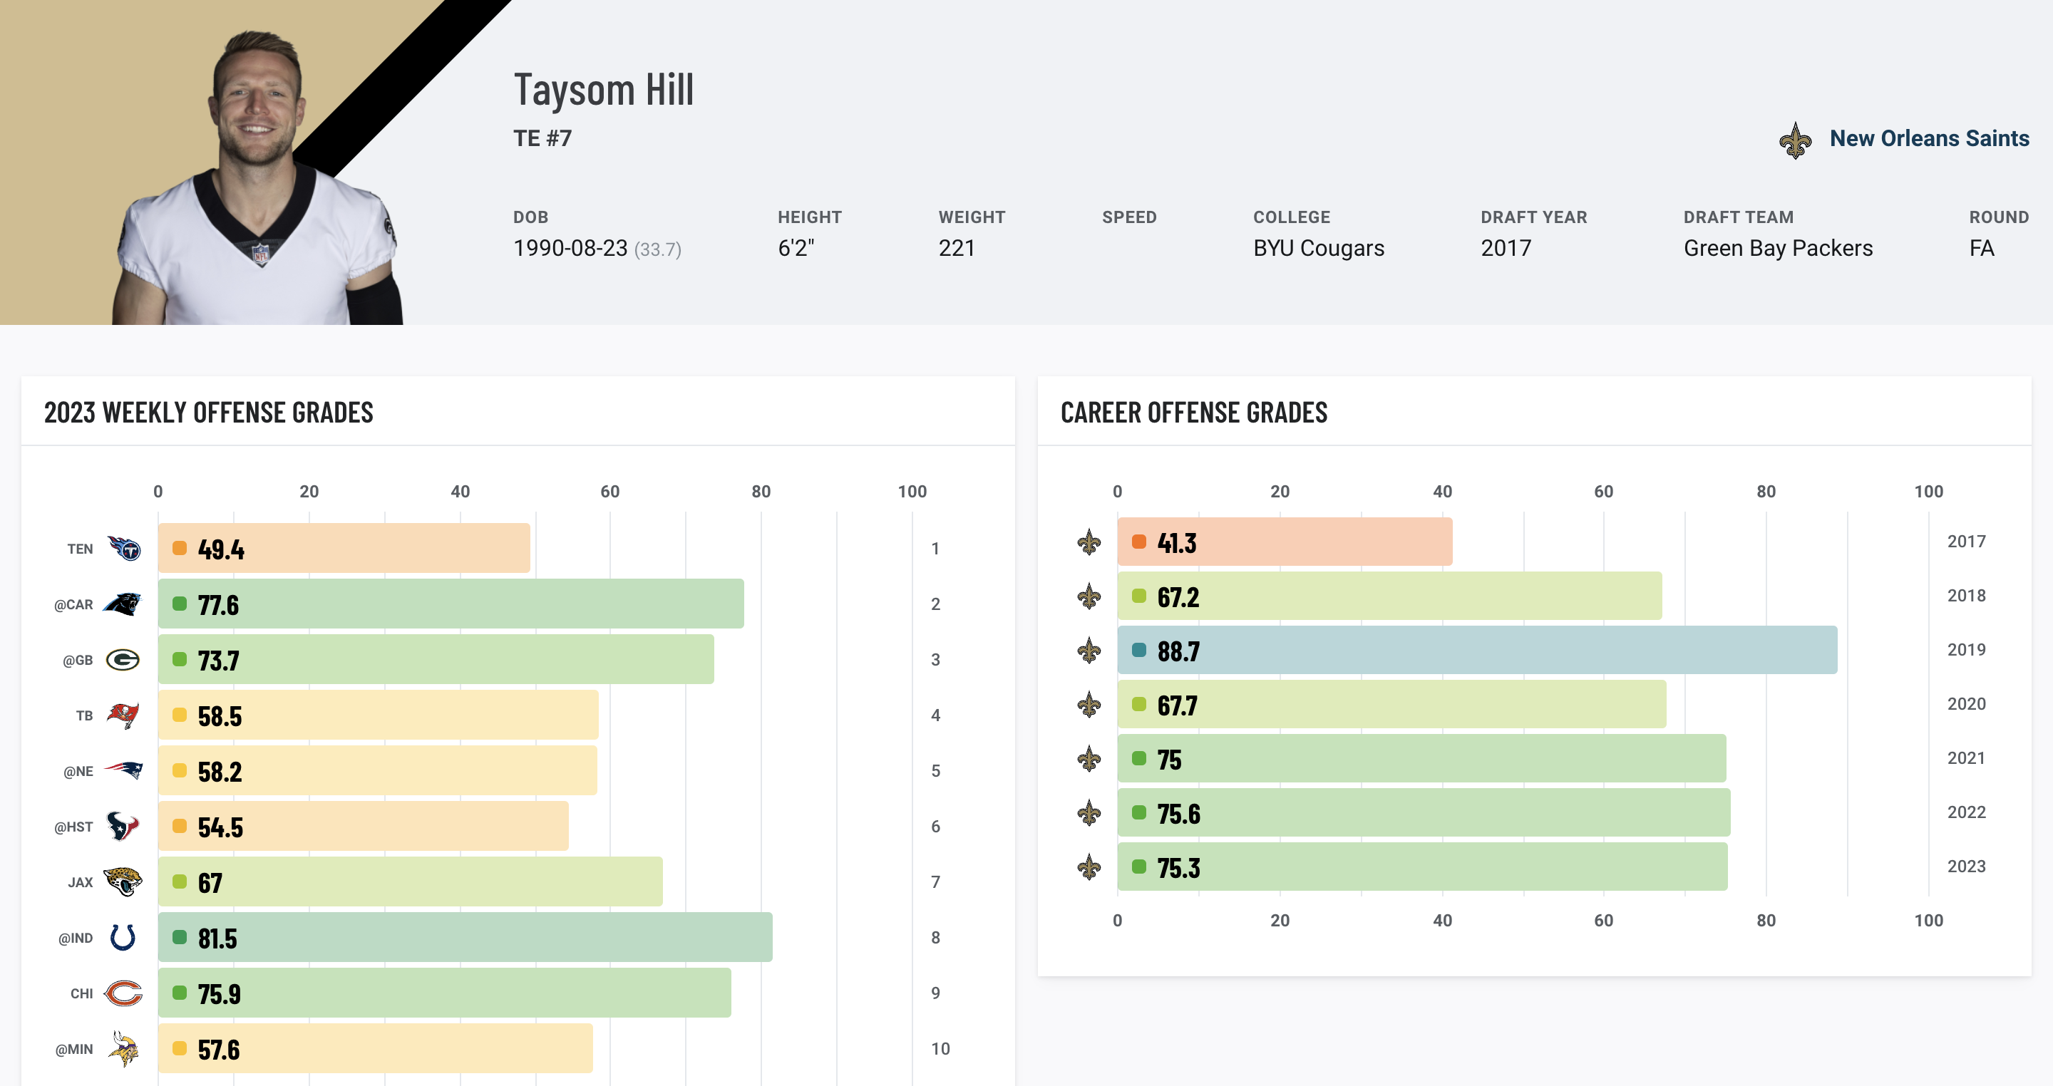This screenshot has width=2053, height=1086.
Task: Click the Indianapolis Colts horseshoe icon
Action: [123, 938]
